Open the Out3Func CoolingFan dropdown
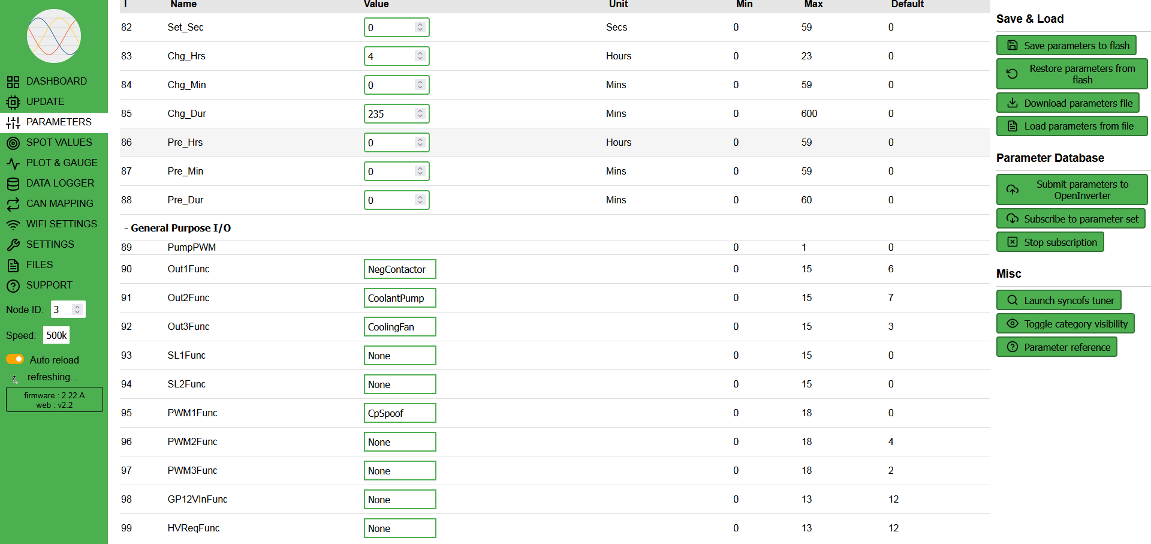This screenshot has width=1151, height=544. tap(399, 327)
